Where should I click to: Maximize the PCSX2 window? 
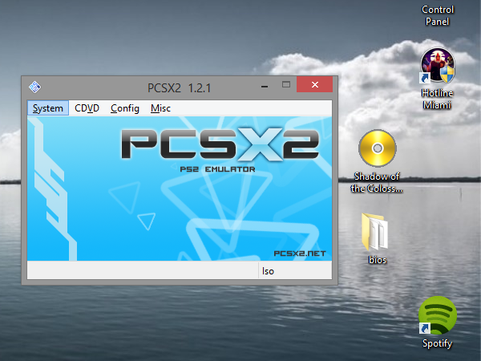(286, 84)
